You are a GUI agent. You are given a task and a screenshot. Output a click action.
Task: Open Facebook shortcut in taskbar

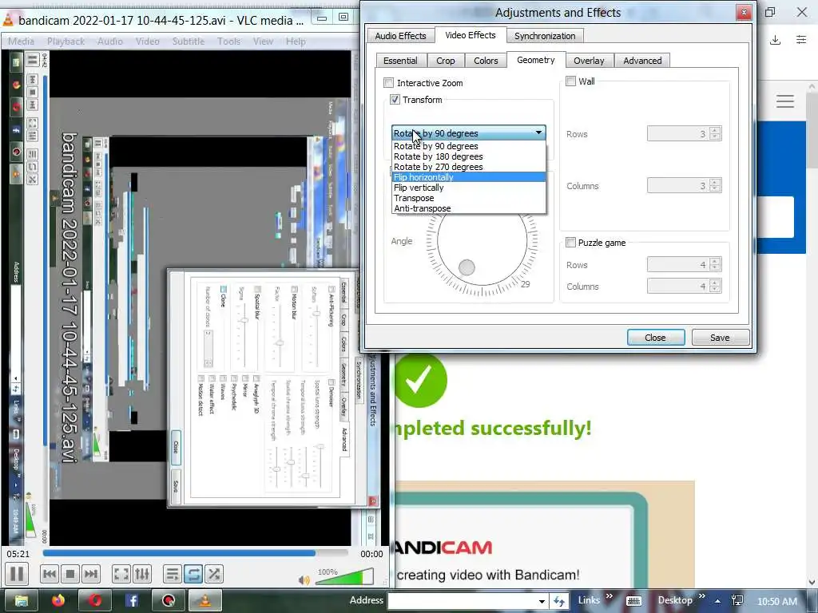pos(132,600)
